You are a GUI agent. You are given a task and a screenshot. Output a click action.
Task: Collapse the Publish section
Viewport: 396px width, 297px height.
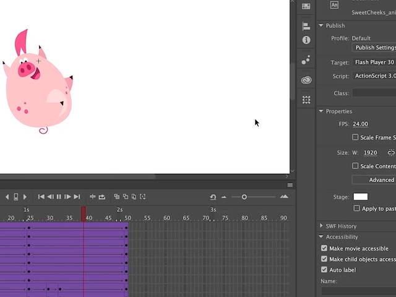[321, 25]
